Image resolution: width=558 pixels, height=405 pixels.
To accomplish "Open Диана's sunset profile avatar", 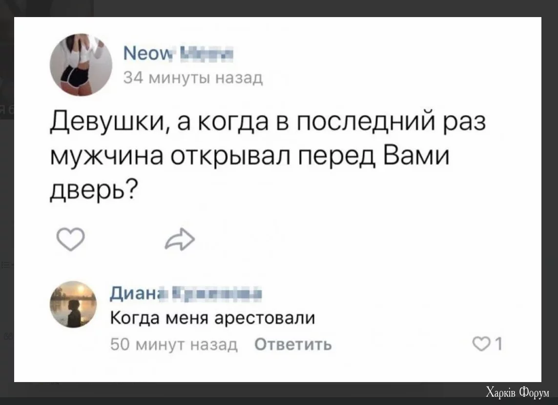I will pos(74,304).
